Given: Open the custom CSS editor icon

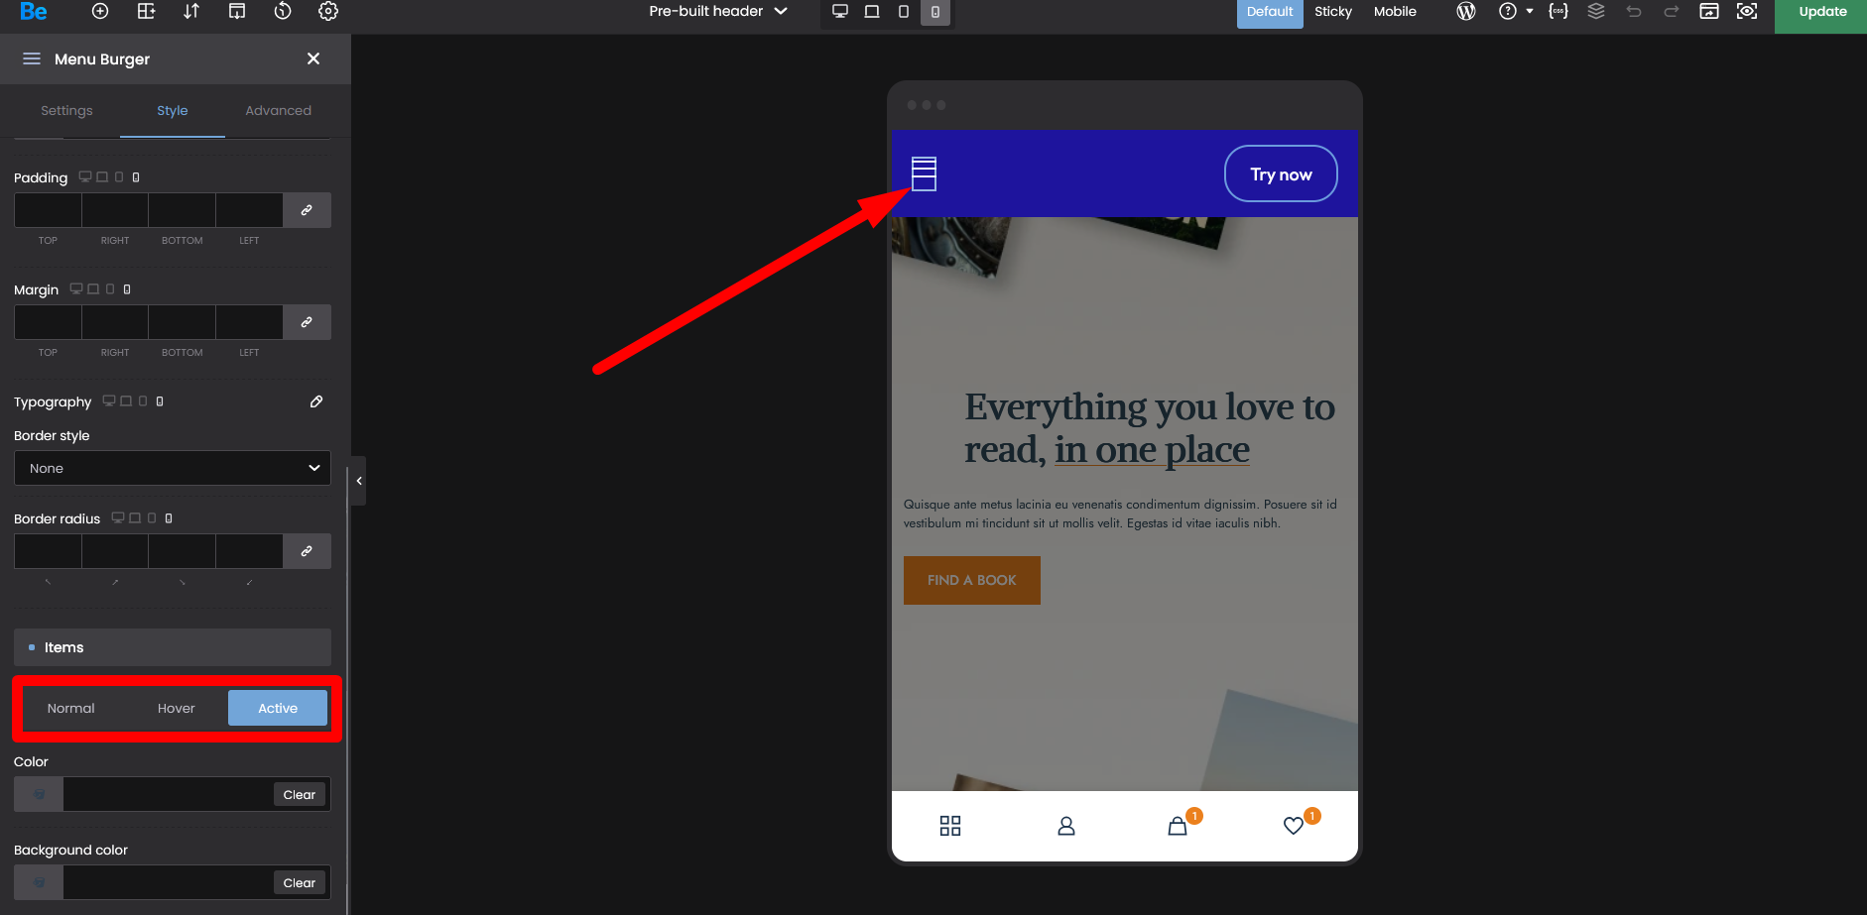Looking at the screenshot, I should tap(1558, 12).
